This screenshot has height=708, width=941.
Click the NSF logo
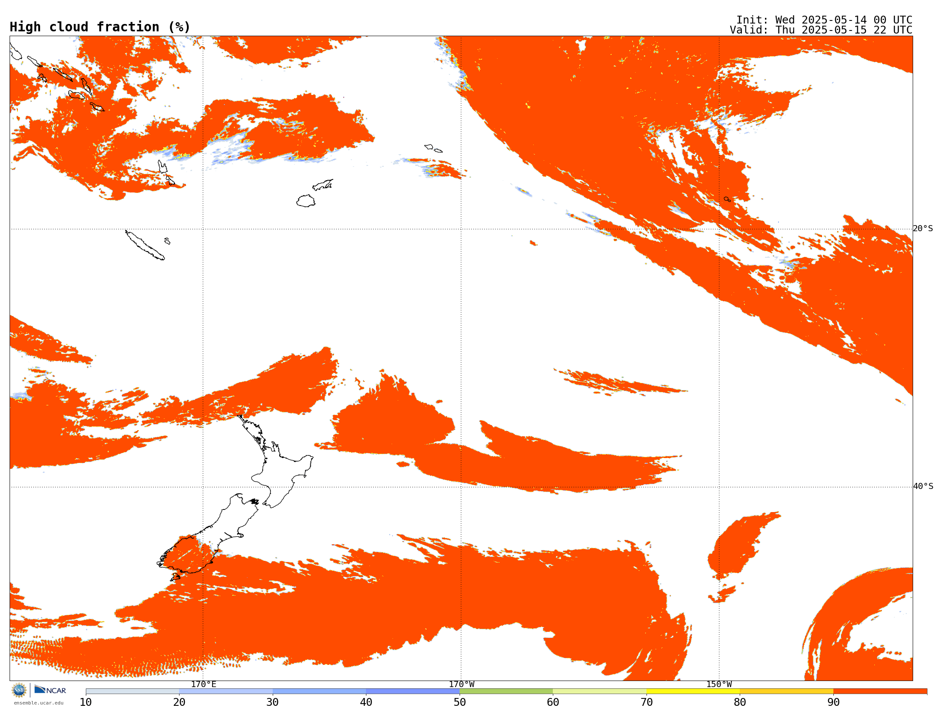point(19,690)
